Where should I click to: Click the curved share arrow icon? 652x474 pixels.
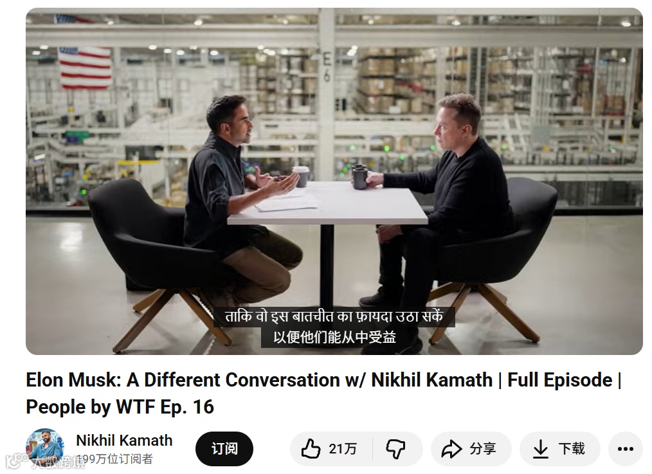point(451,449)
